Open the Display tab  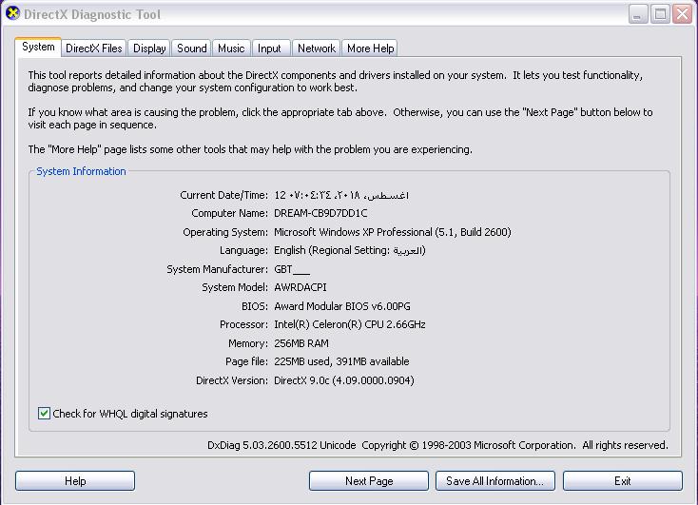point(149,49)
